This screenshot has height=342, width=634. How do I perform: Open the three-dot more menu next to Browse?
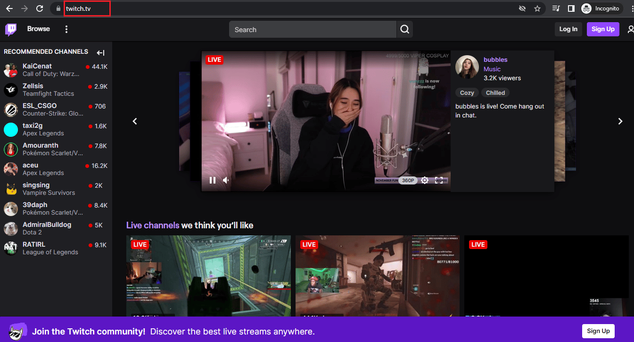tap(66, 29)
